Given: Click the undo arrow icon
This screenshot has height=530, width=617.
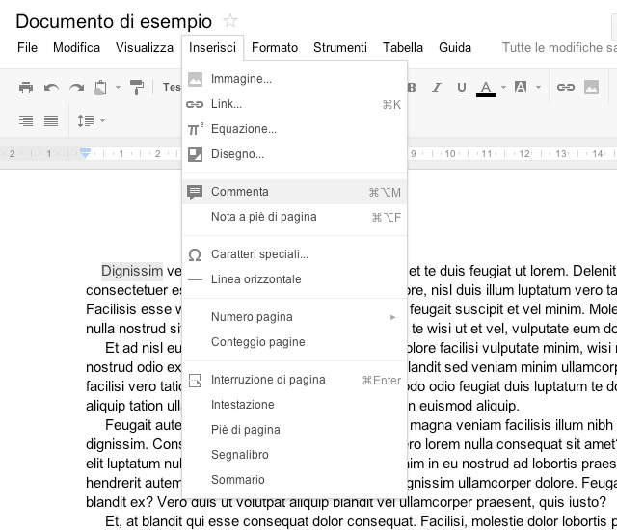Looking at the screenshot, I should click(51, 88).
